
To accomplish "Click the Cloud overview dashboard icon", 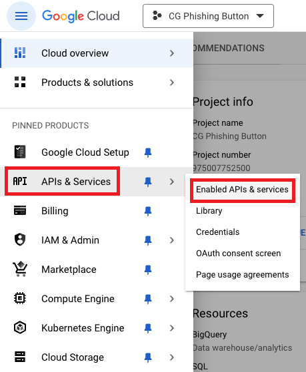I will 20,53.
